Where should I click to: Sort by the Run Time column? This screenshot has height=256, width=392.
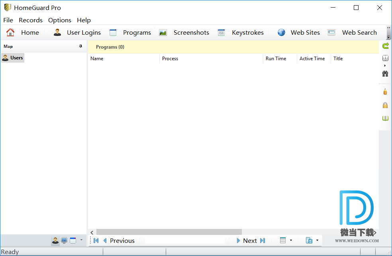280,59
